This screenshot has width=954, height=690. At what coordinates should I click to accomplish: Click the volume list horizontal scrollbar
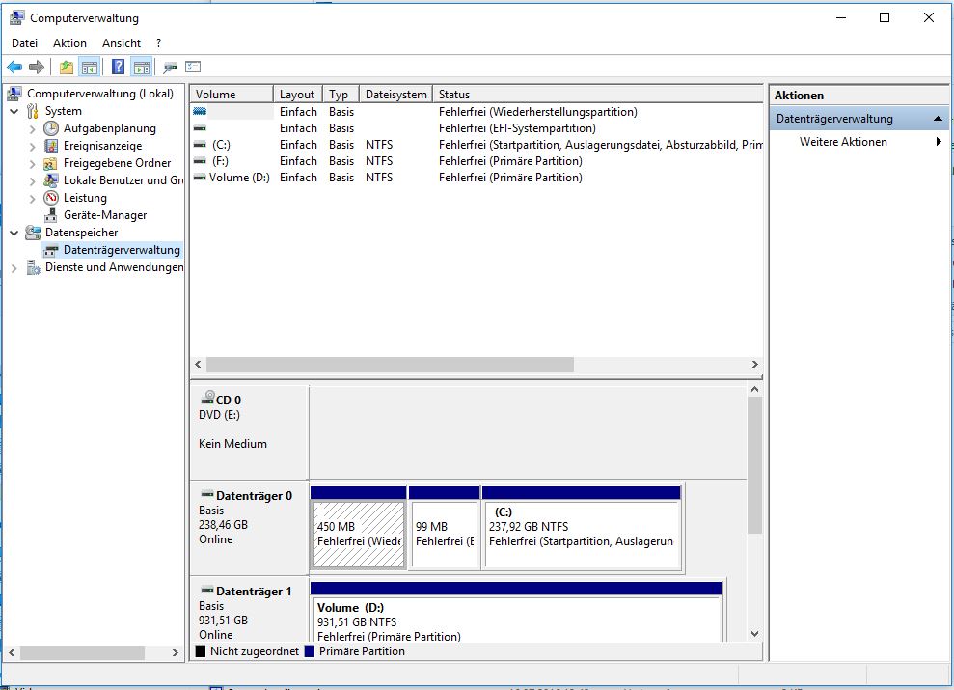coord(390,365)
